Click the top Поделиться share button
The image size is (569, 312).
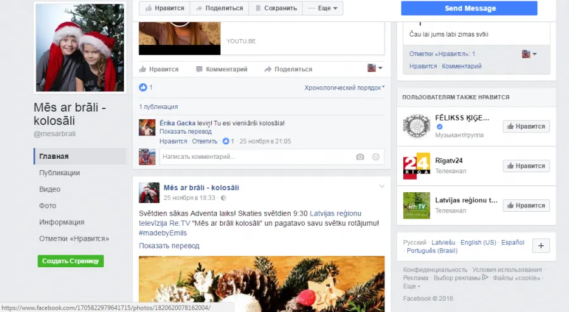tap(219, 8)
